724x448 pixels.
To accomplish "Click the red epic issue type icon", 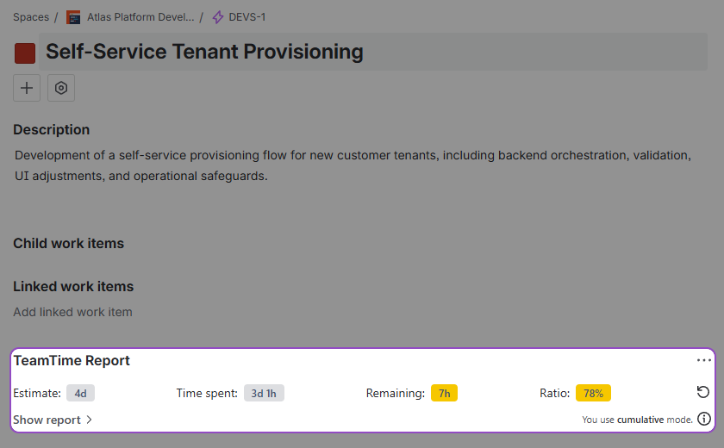I will pyautogui.click(x=25, y=53).
